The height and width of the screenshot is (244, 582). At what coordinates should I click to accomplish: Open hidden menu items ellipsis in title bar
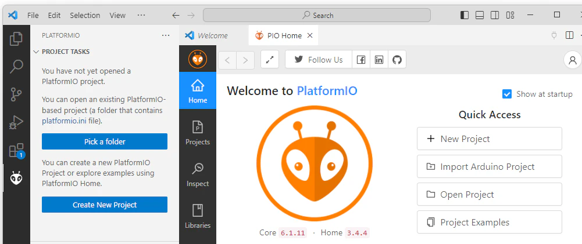tap(141, 15)
